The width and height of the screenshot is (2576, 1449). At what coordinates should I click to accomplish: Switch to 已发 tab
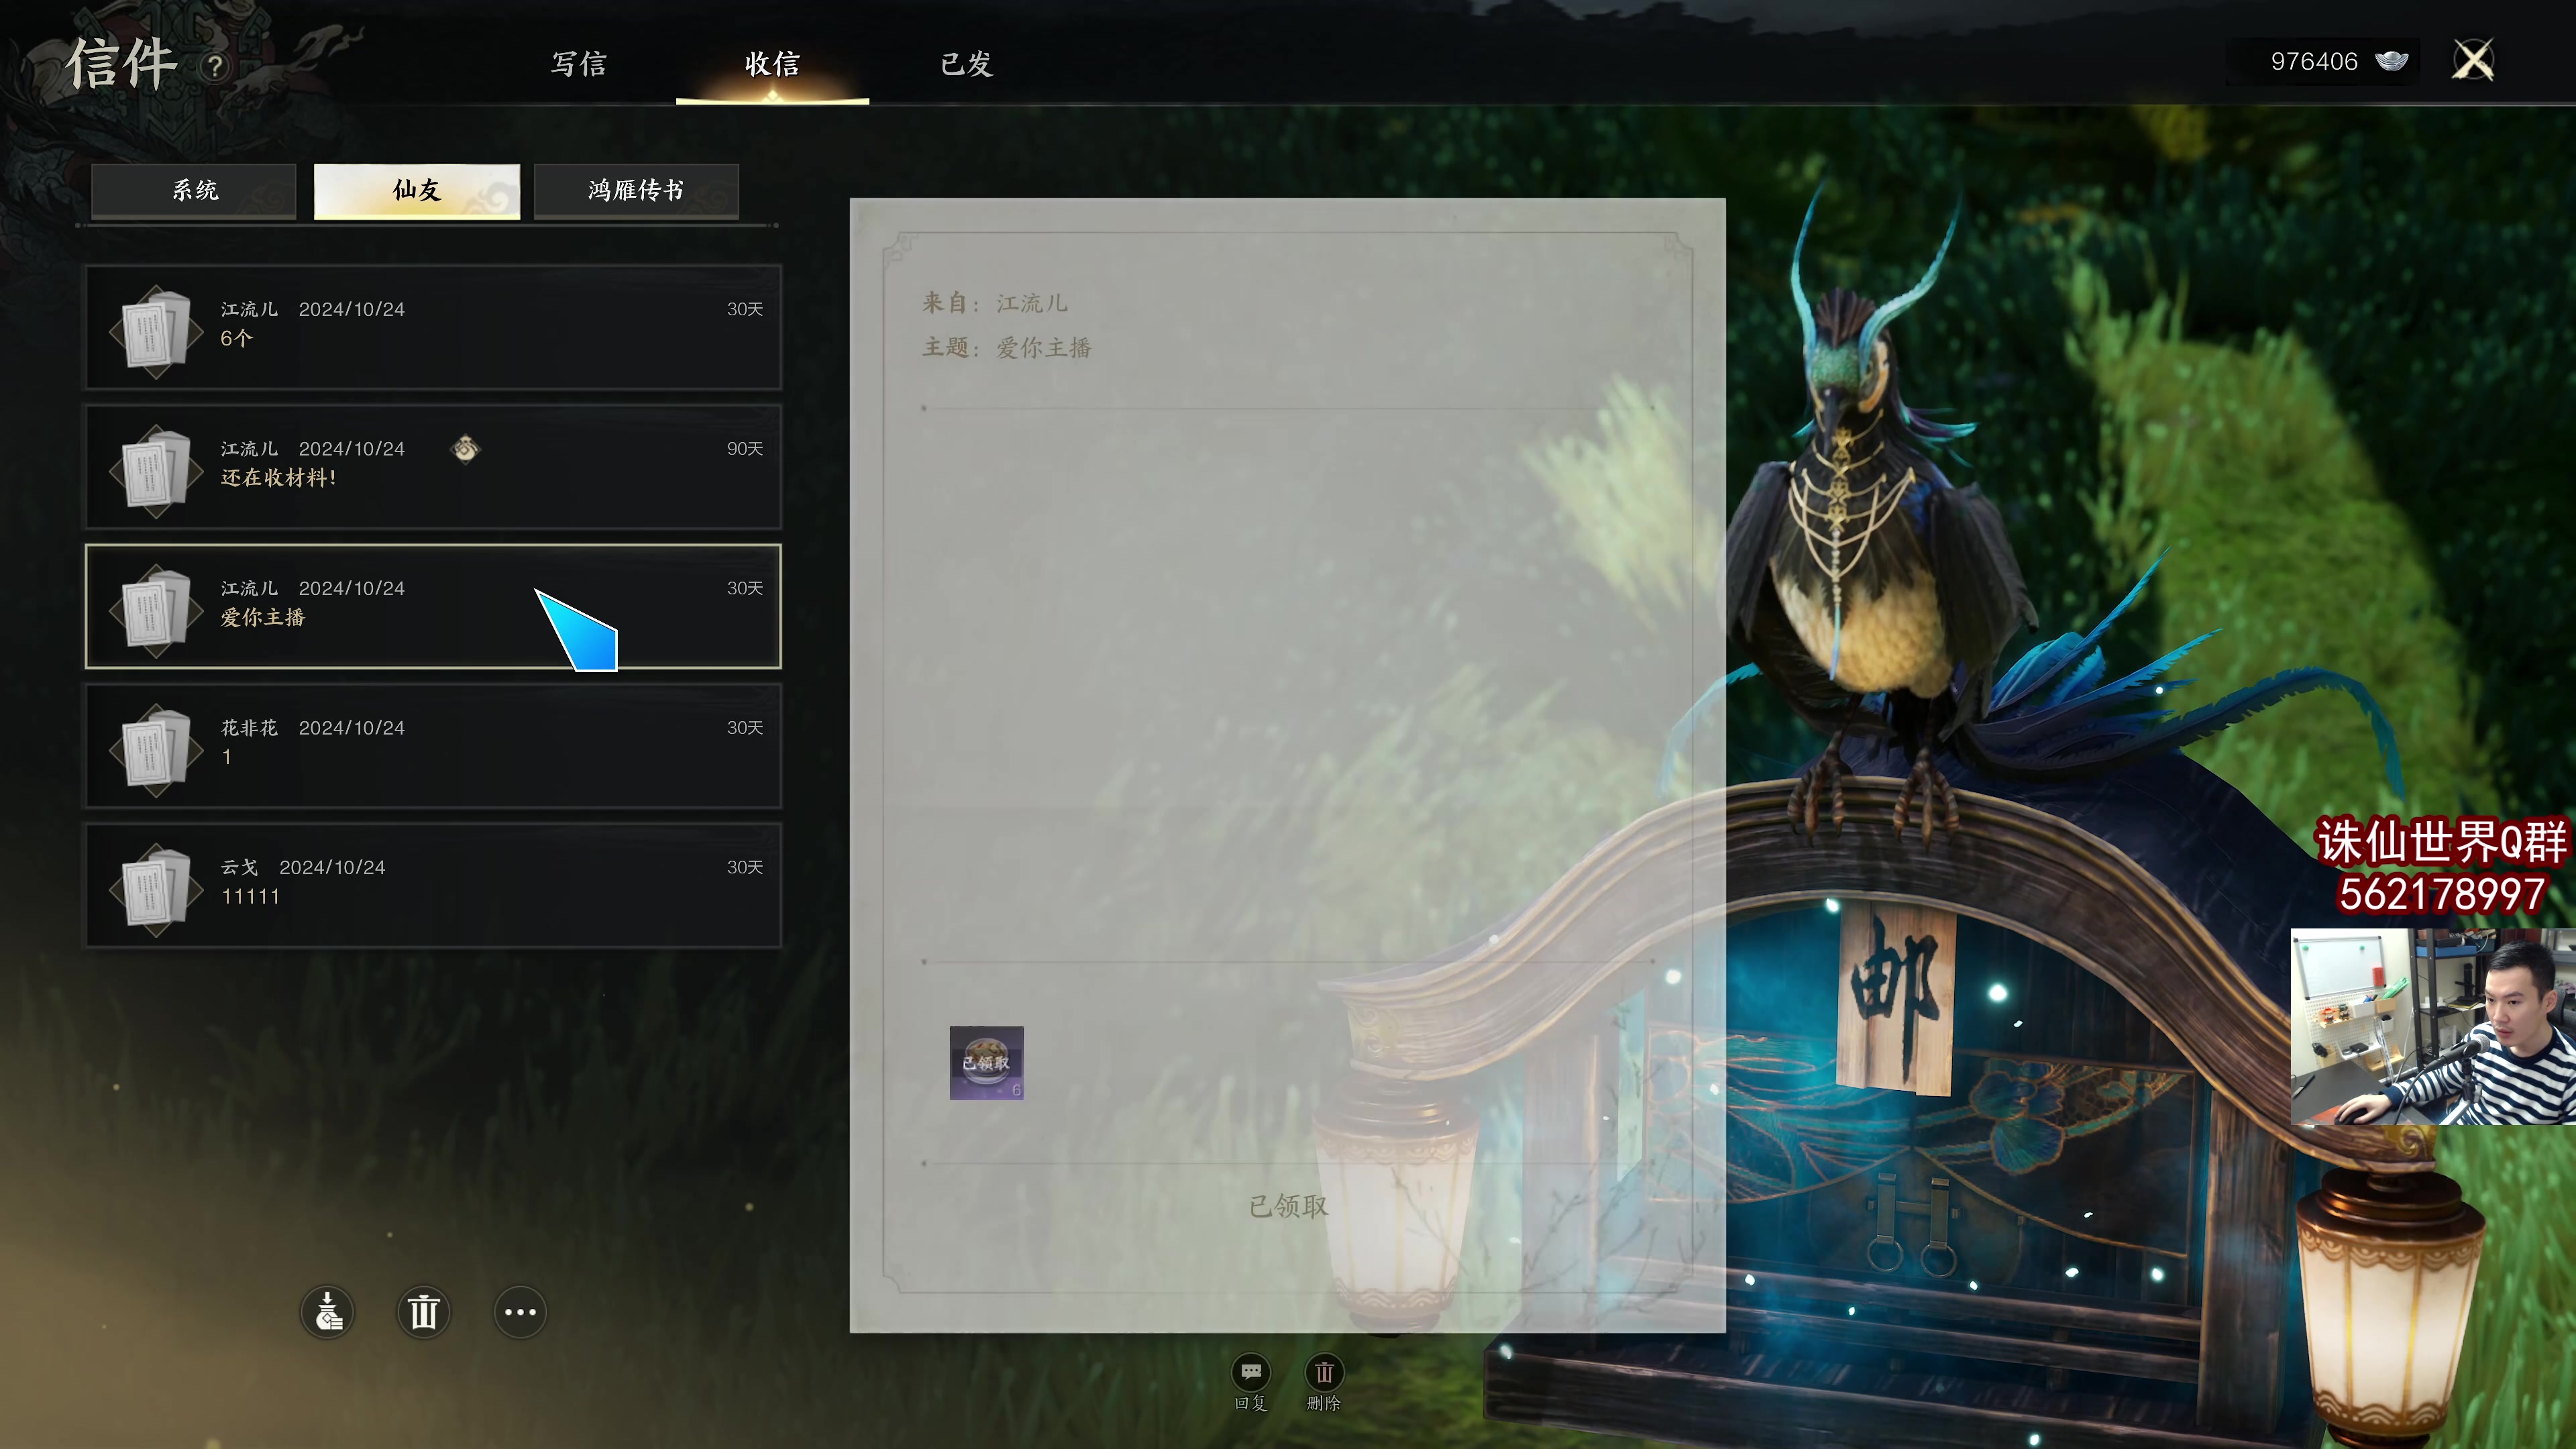966,64
